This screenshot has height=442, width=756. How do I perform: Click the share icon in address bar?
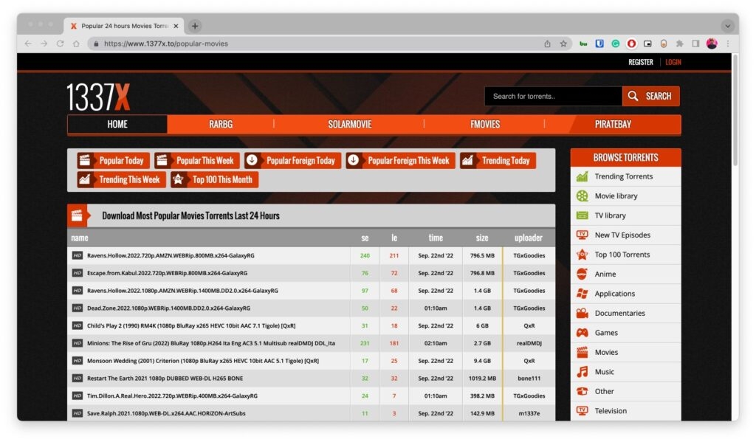click(x=547, y=44)
